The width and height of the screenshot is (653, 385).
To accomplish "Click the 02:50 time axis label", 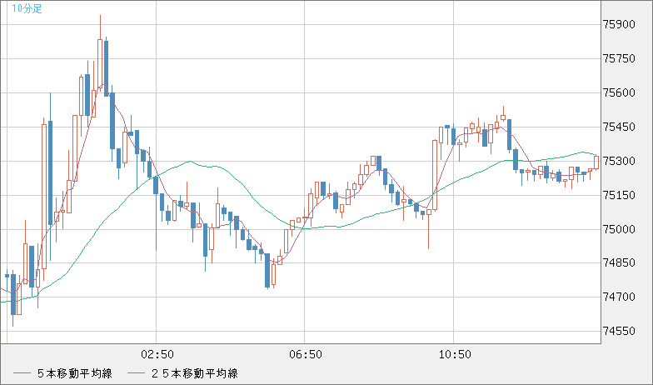I will click(157, 355).
